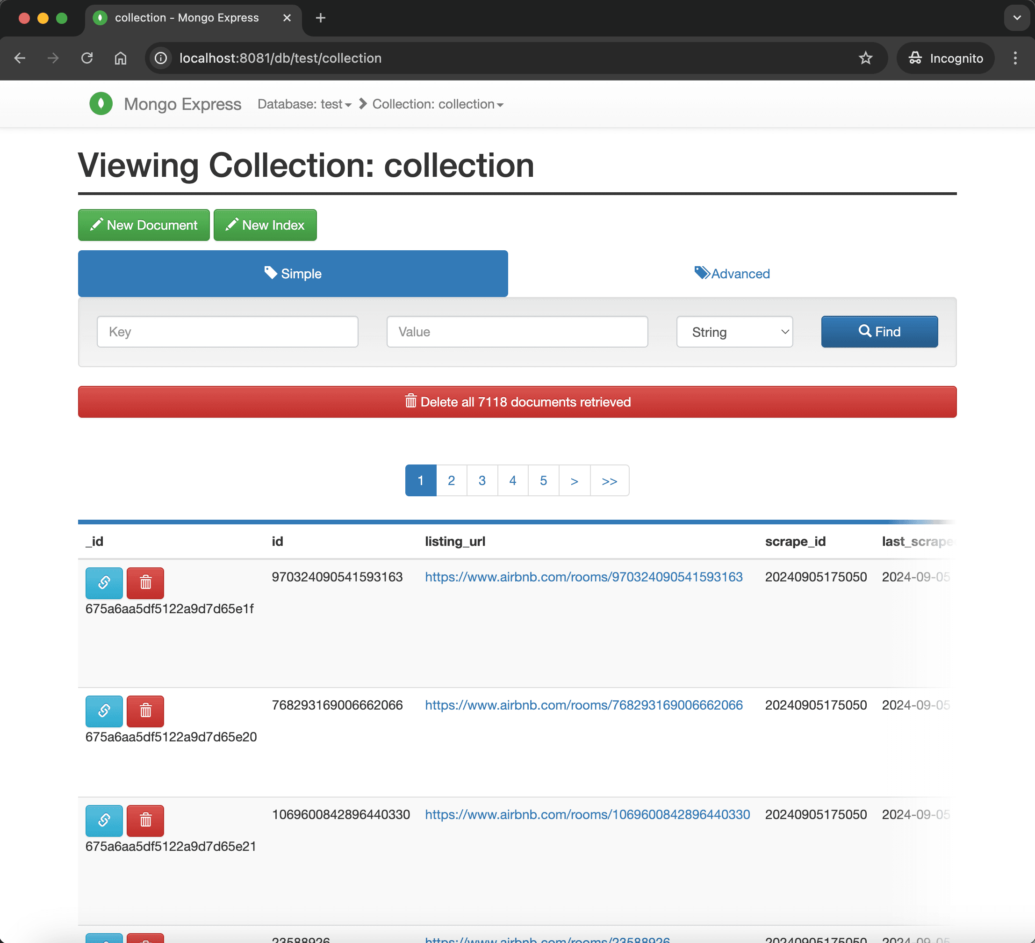Click scrape_id 20240905175050 in first row
Viewport: 1035px width, 943px height.
click(816, 577)
